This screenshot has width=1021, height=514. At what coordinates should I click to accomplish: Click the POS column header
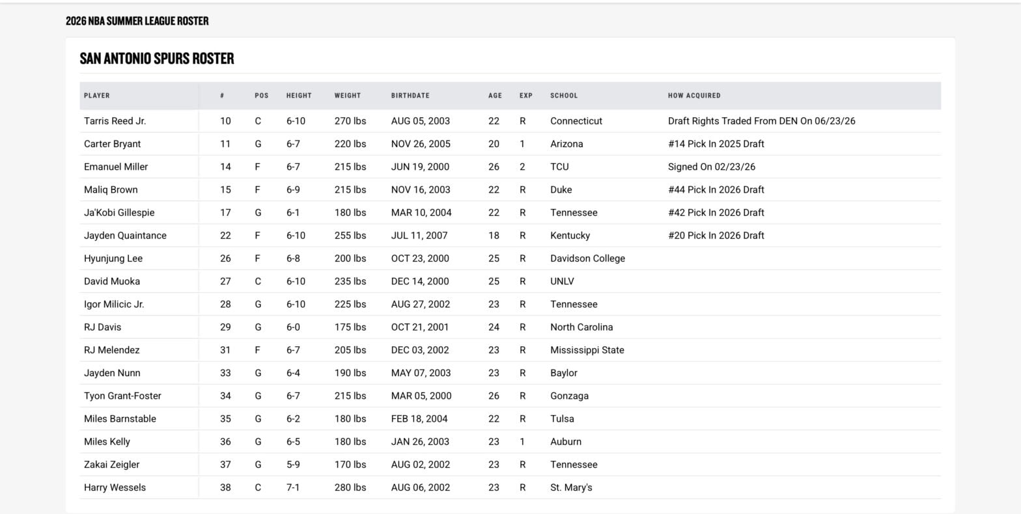(262, 96)
